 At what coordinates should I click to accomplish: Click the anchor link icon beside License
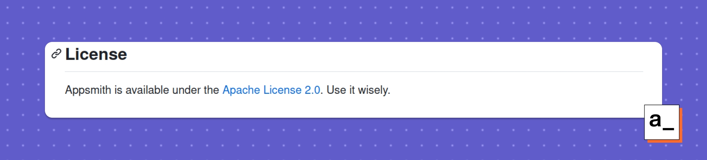(56, 54)
